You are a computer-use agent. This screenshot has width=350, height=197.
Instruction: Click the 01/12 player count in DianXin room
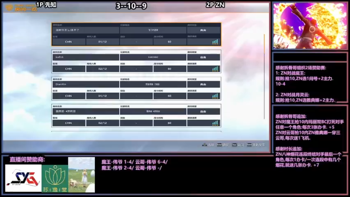pyautogui.click(x=102, y=96)
